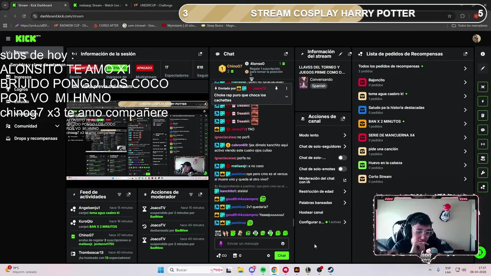Open Configurar o... active settings
The width and height of the screenshot is (491, 276).
point(323,222)
